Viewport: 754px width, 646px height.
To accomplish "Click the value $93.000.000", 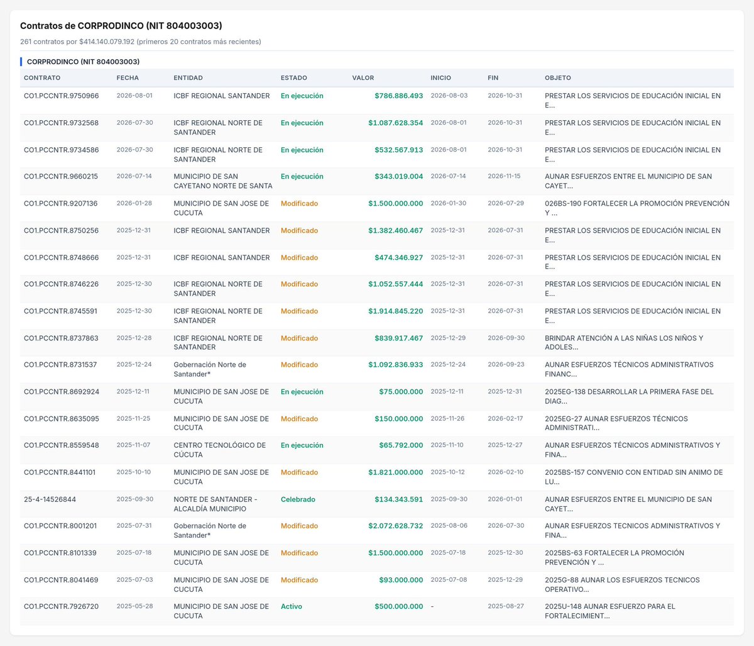I will (x=401, y=580).
